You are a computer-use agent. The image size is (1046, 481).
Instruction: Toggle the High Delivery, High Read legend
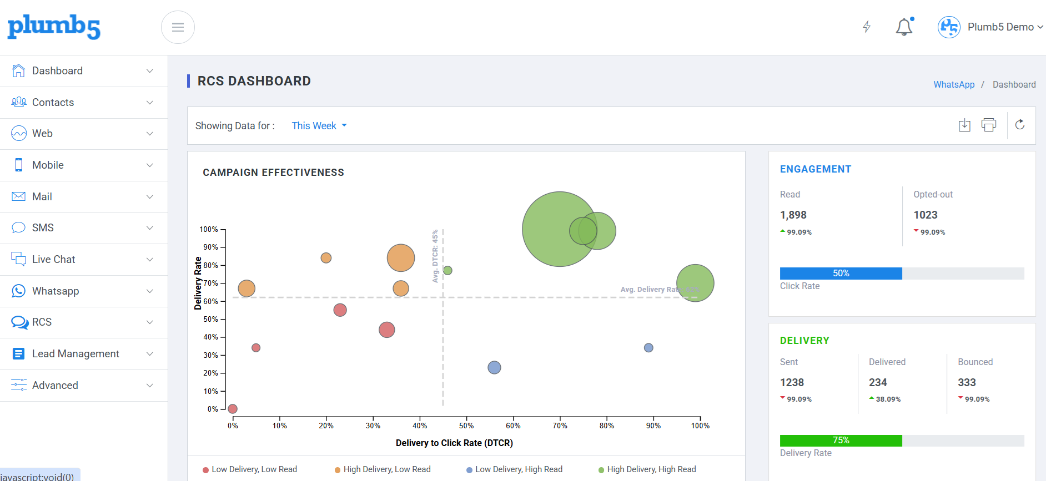tap(647, 469)
